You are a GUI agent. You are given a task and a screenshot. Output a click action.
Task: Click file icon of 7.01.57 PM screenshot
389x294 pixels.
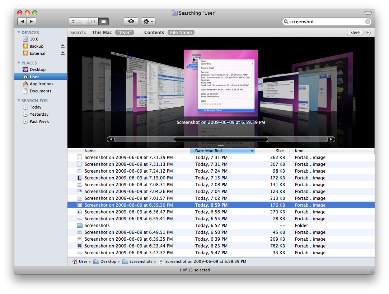(80, 198)
